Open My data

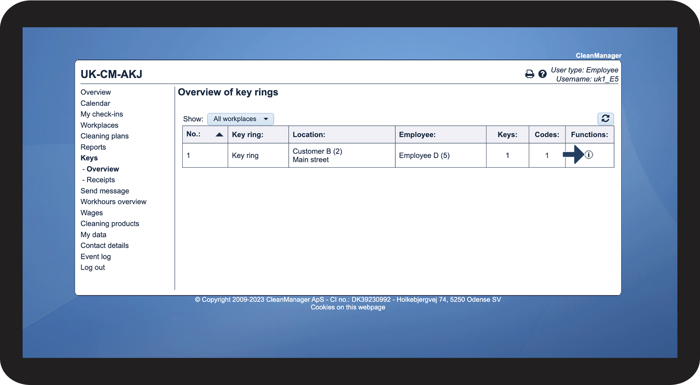(93, 235)
